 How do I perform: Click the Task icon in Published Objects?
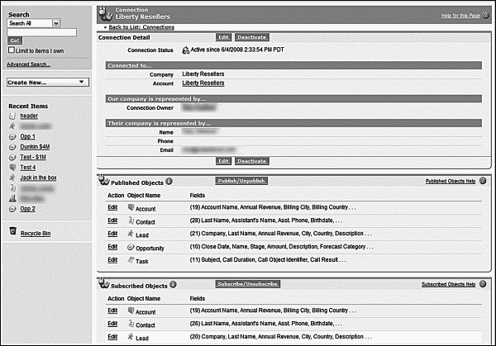131,259
